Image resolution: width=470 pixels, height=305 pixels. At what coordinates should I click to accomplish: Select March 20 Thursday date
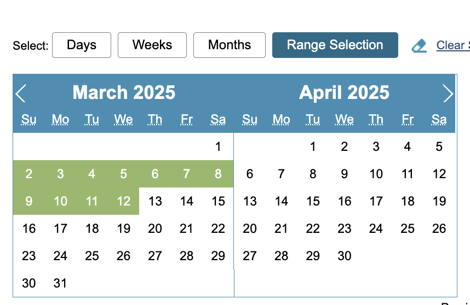[155, 228]
